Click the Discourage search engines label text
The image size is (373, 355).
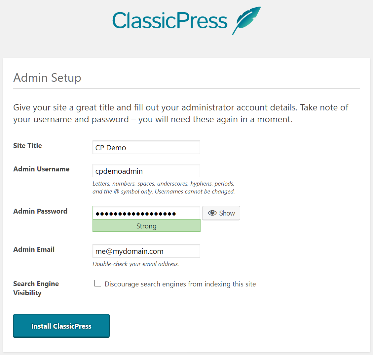[x=180, y=284]
